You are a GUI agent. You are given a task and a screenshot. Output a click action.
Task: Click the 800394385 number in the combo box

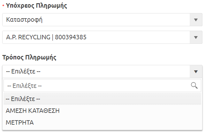tap(71, 37)
